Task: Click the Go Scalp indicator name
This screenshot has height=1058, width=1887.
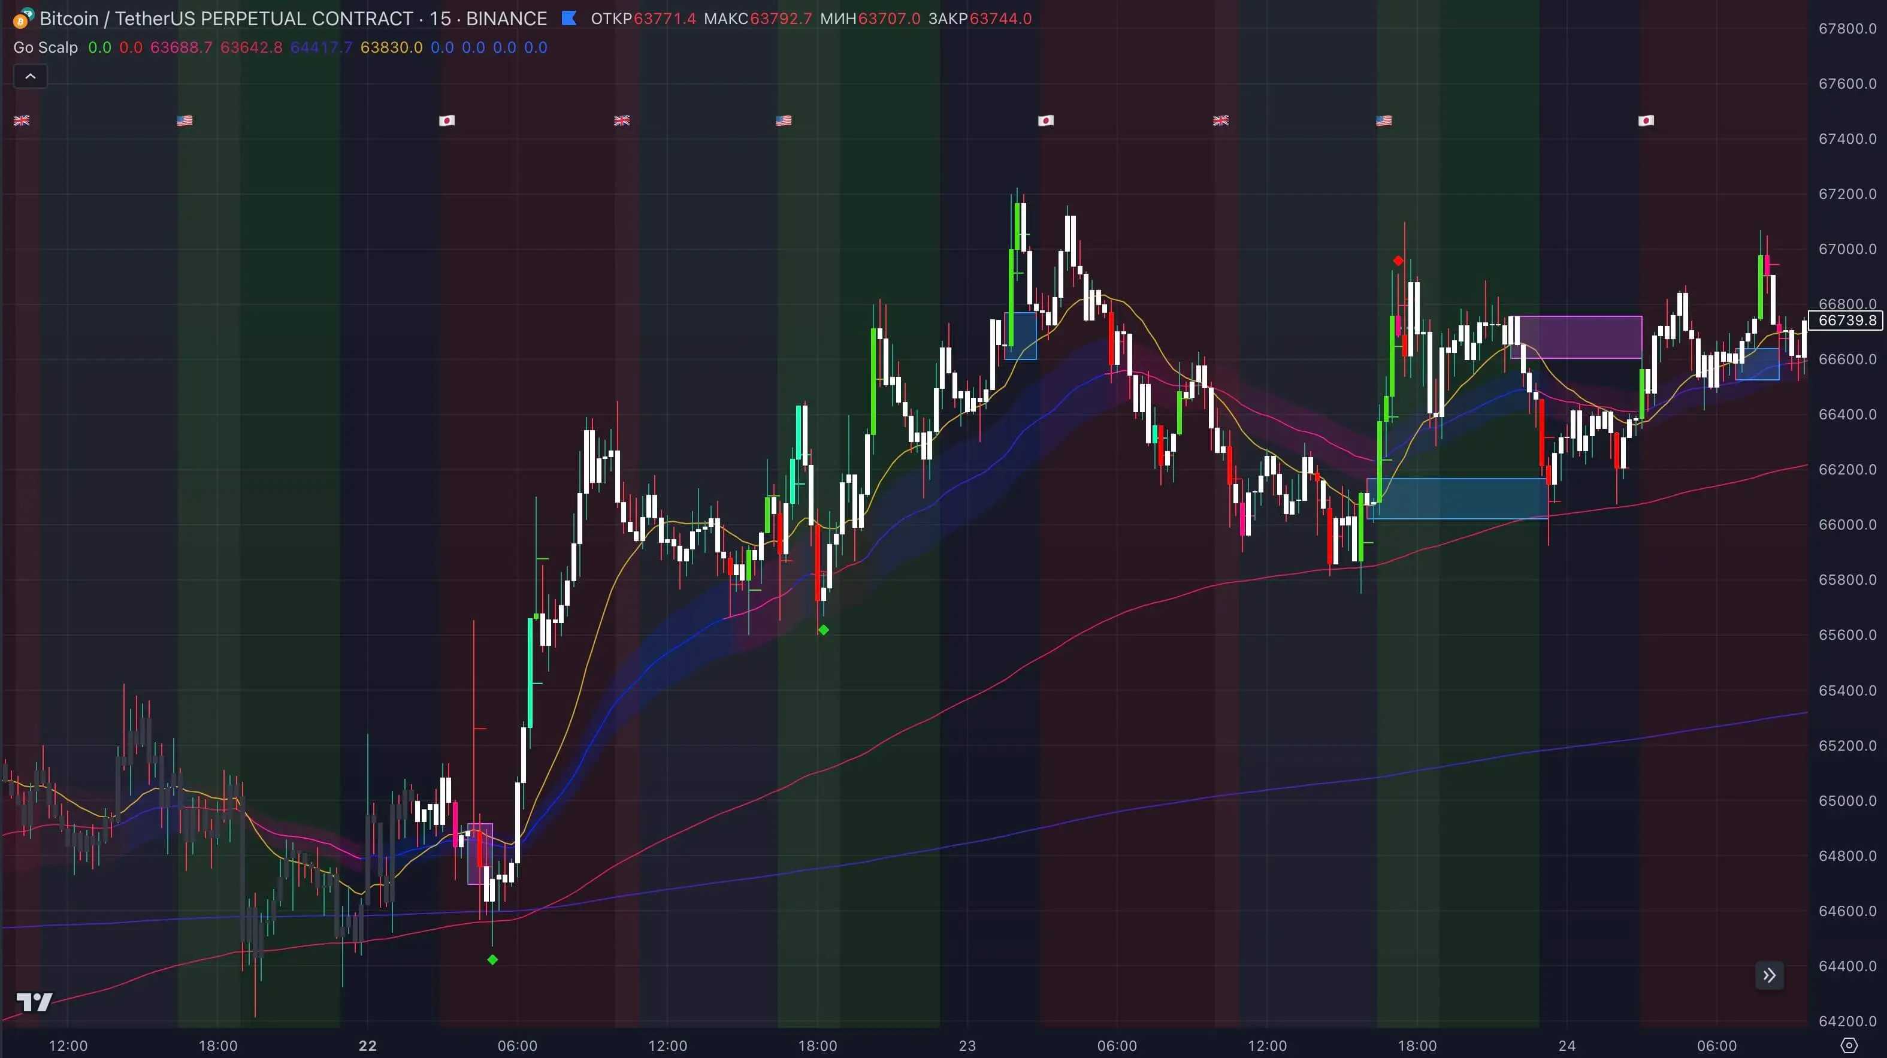Action: tap(46, 47)
